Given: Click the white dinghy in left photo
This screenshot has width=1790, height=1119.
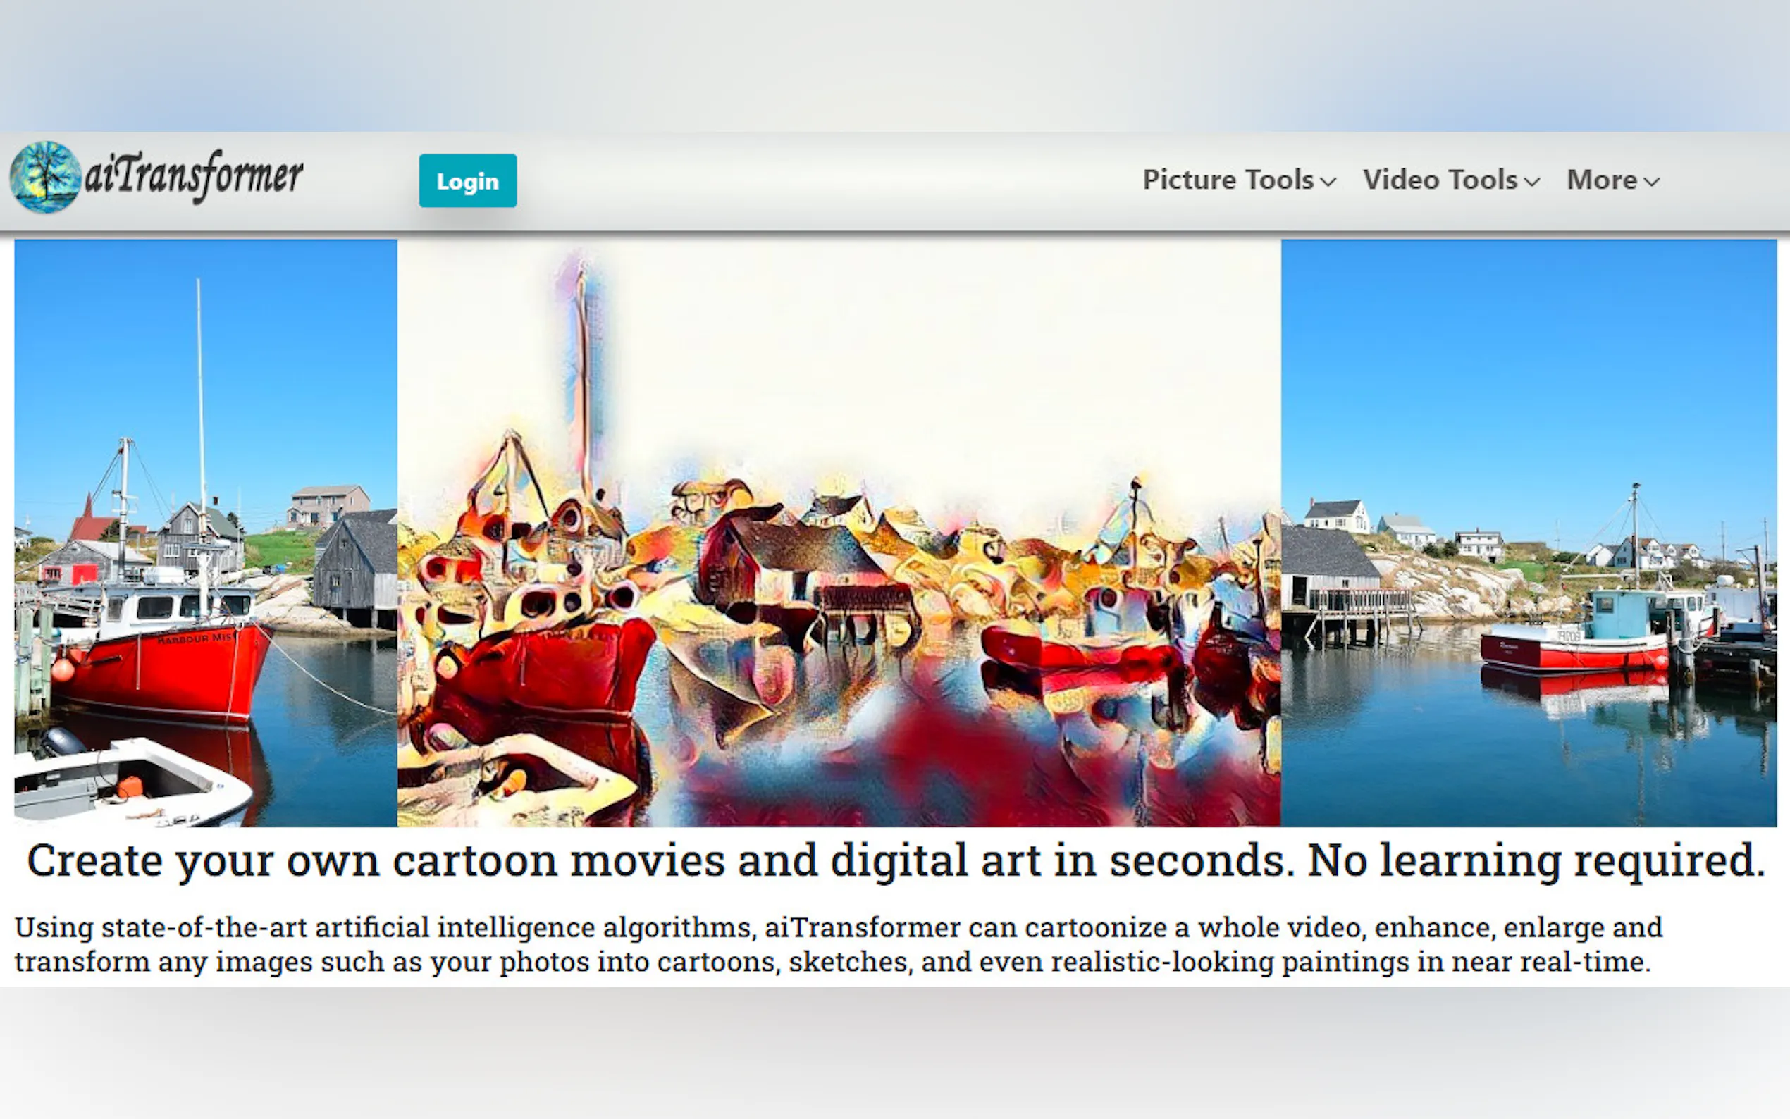Looking at the screenshot, I should click(130, 786).
